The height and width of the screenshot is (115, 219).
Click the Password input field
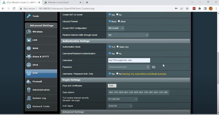pyautogui.click(x=129, y=67)
